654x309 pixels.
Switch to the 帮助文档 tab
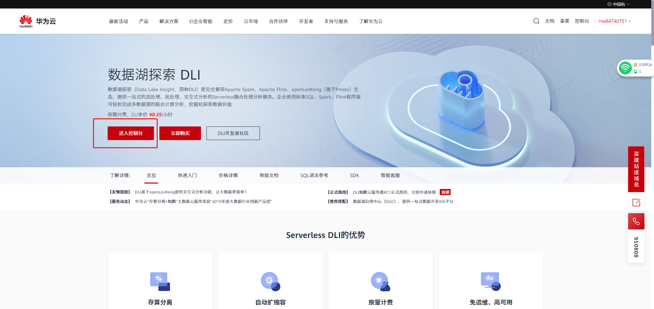pos(269,175)
